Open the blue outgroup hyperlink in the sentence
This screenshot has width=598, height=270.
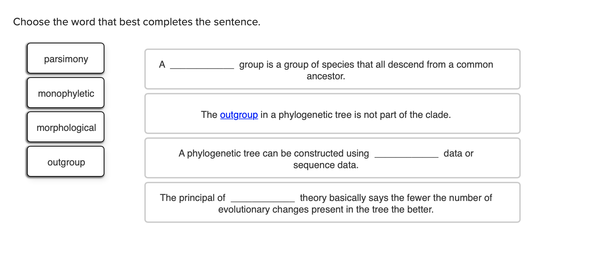(239, 115)
